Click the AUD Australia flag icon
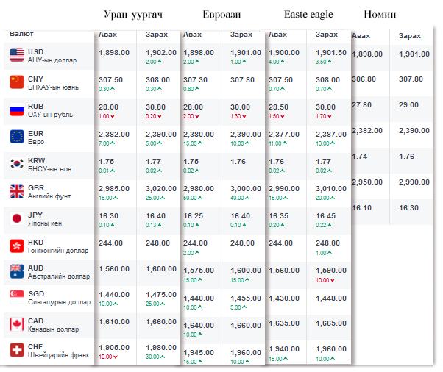The image size is (443, 372). pos(17,271)
